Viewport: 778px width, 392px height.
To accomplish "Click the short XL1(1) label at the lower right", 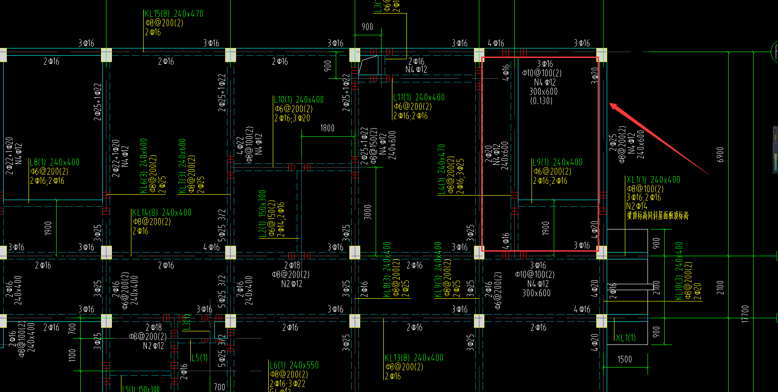I will (x=626, y=338).
